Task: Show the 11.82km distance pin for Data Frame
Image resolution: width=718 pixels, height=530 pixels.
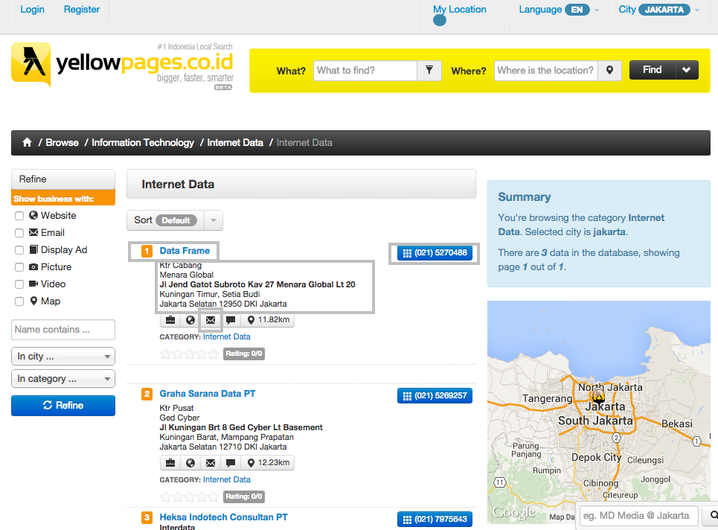Action: pos(268,320)
